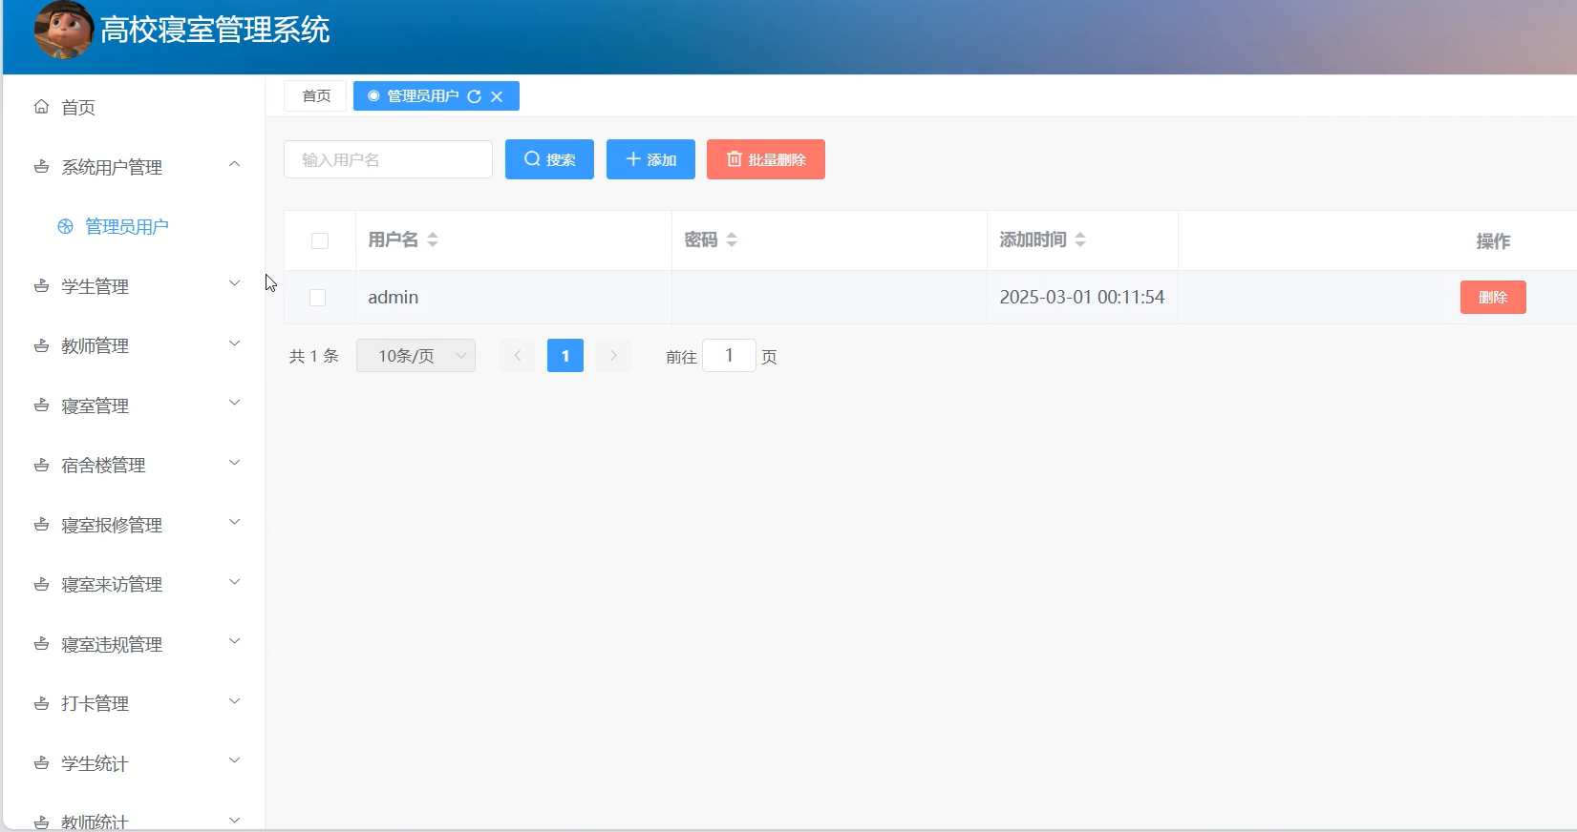Toggle the select-all header checkbox
Viewport: 1577px width, 832px height.
pos(320,240)
